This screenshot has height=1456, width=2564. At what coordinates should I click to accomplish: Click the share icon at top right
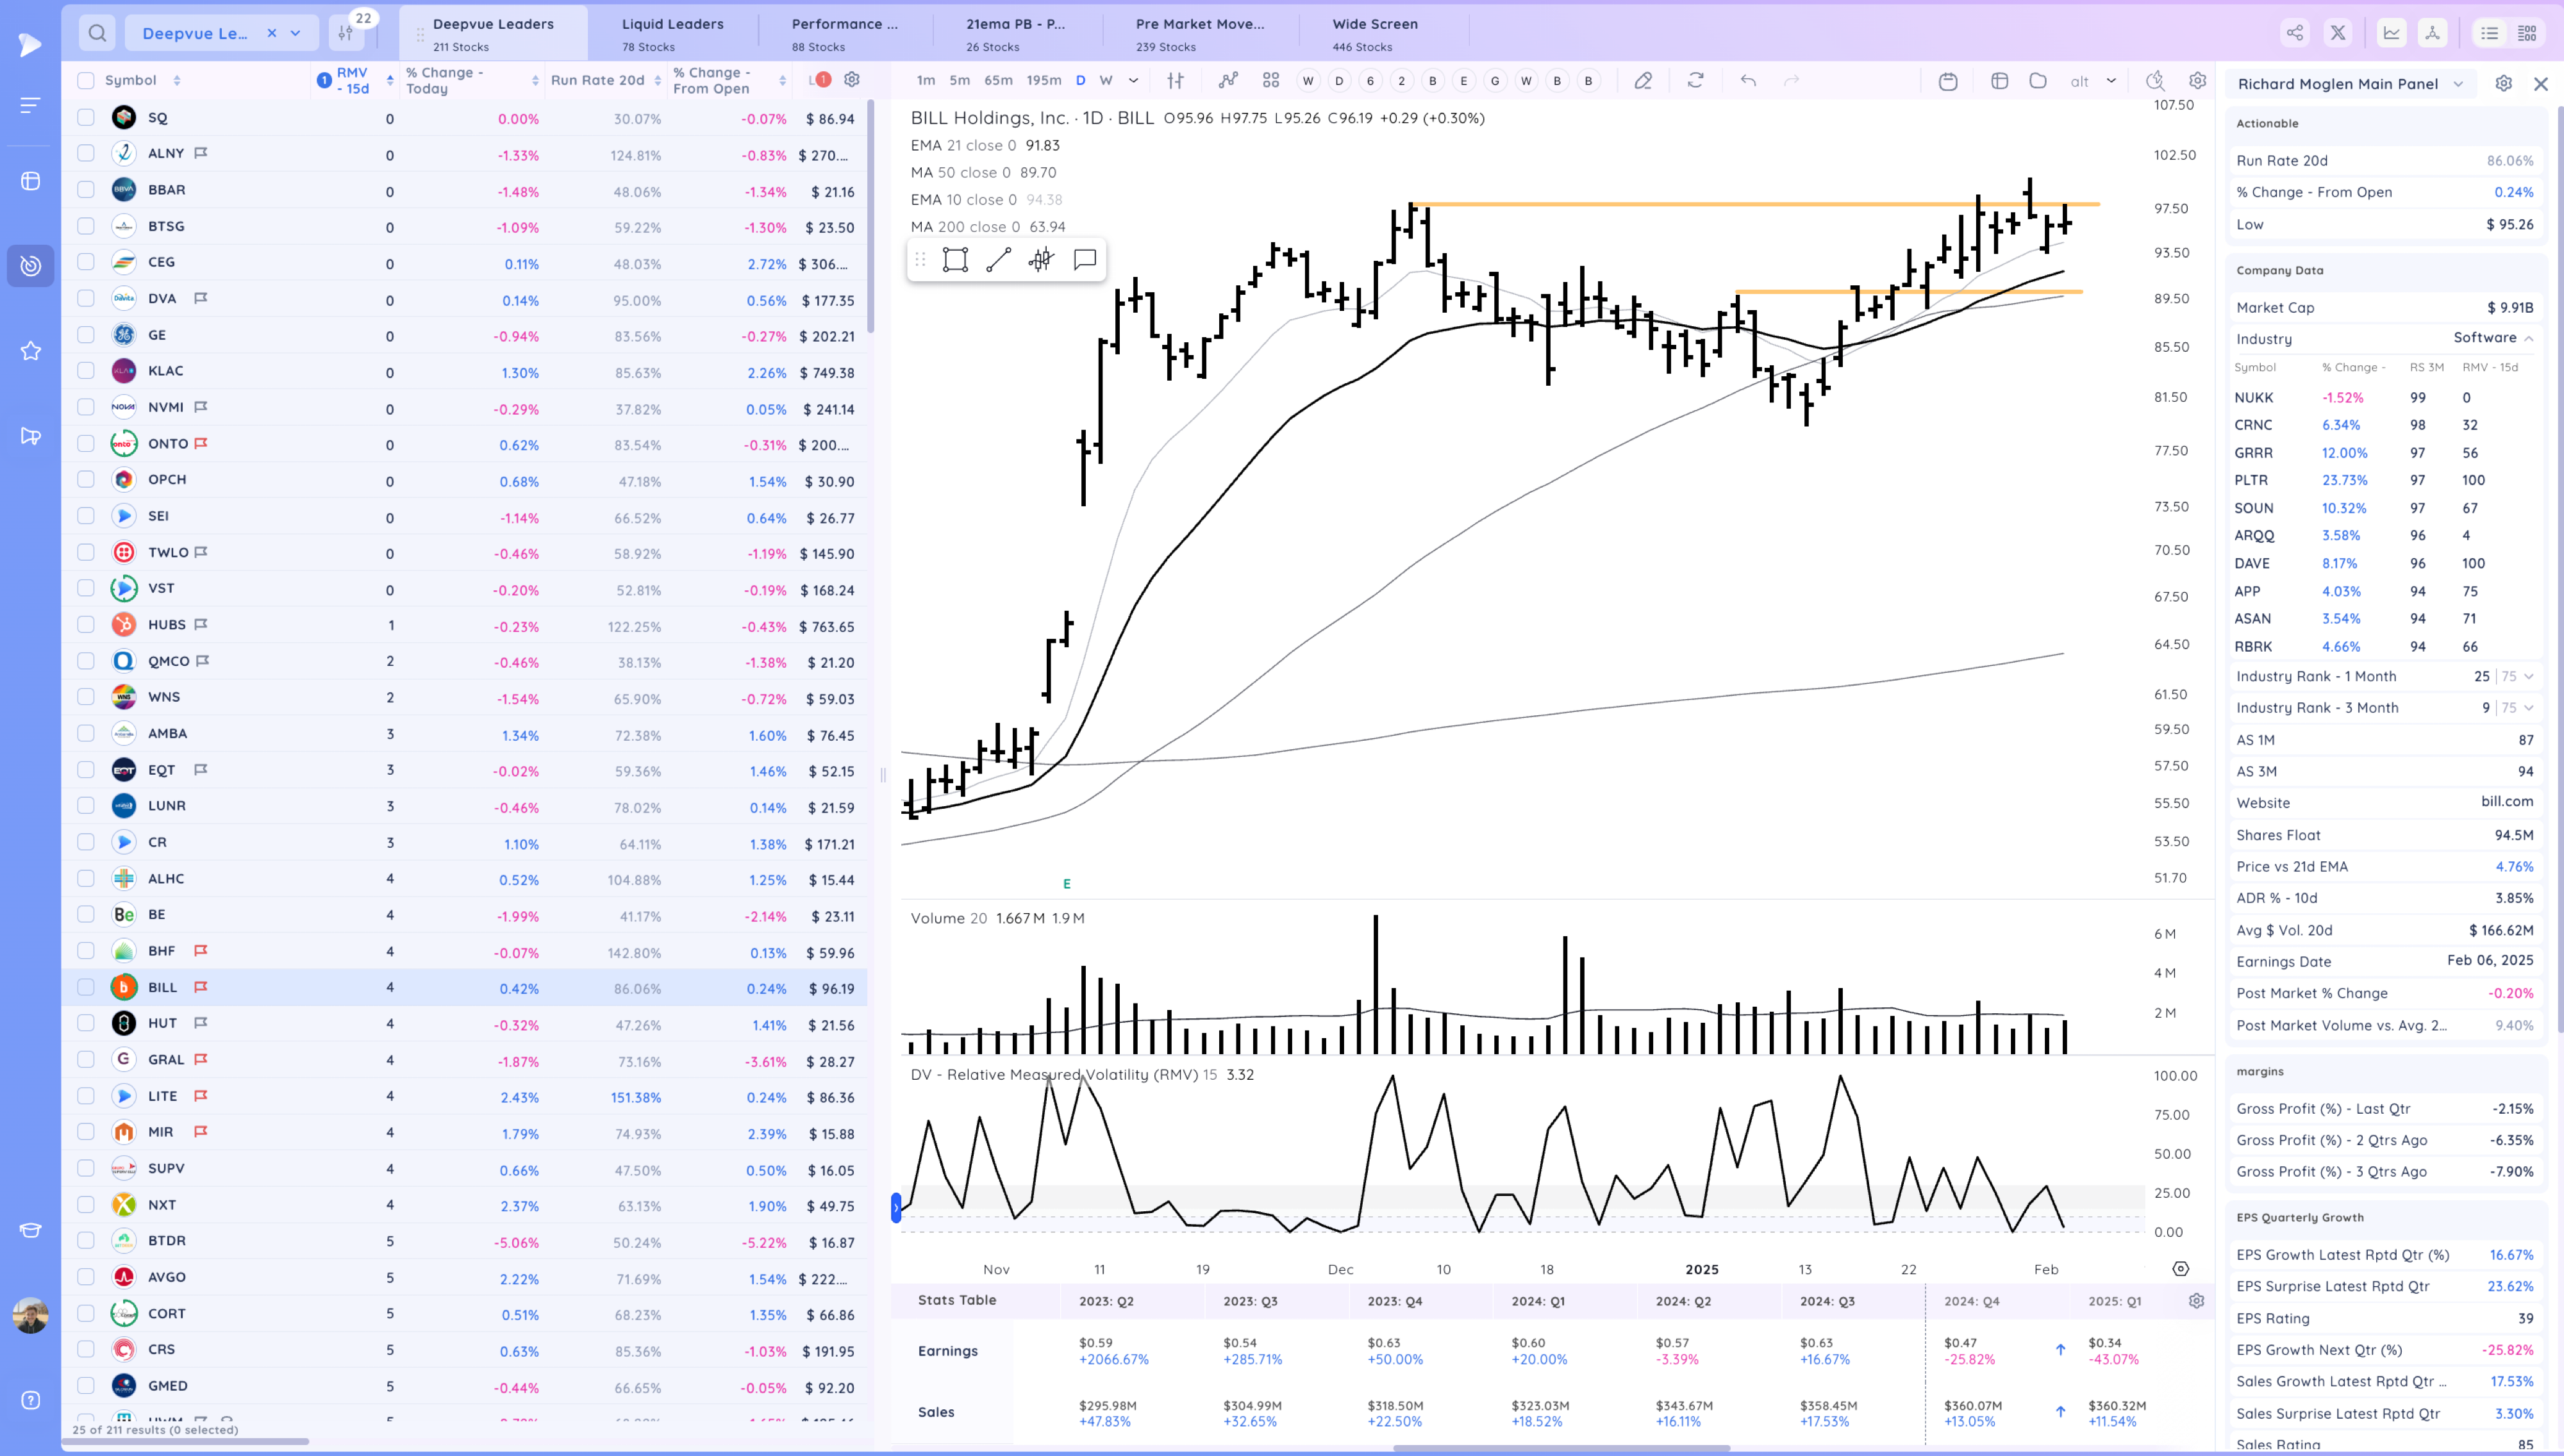[x=2294, y=33]
